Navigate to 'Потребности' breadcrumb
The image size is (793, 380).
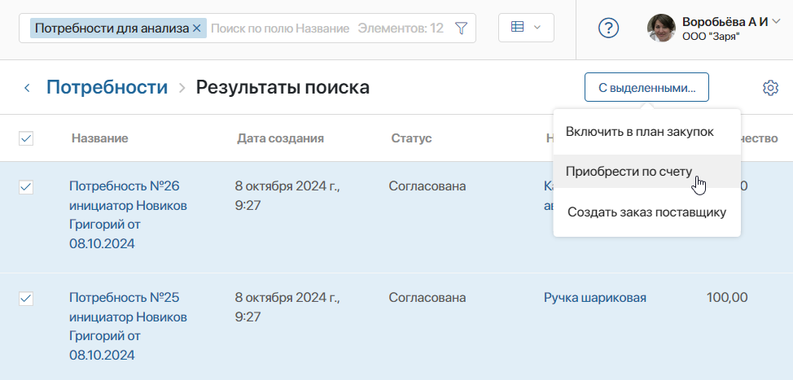coord(107,87)
